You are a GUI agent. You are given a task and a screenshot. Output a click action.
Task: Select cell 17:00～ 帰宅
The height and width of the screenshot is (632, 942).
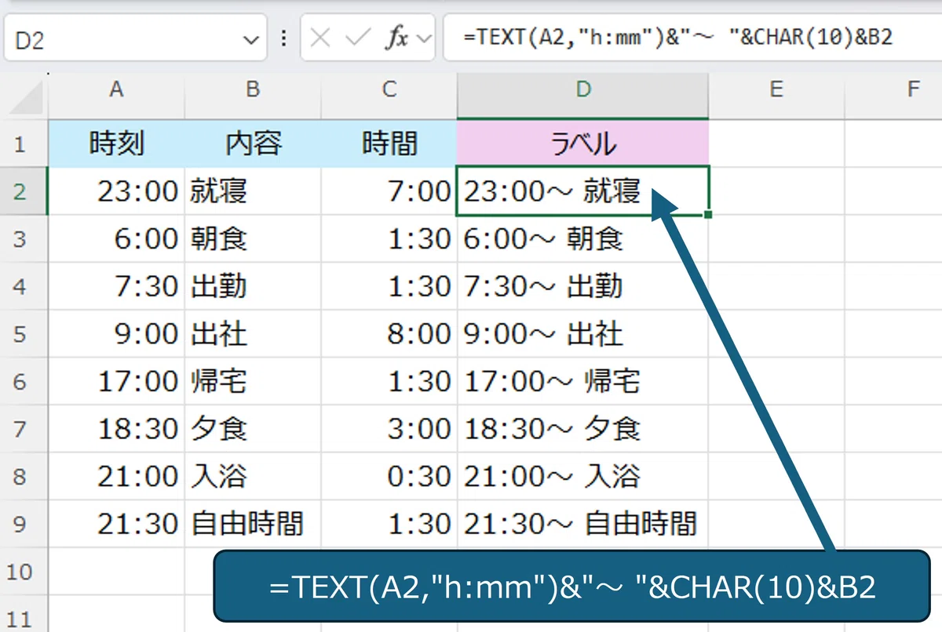click(582, 381)
